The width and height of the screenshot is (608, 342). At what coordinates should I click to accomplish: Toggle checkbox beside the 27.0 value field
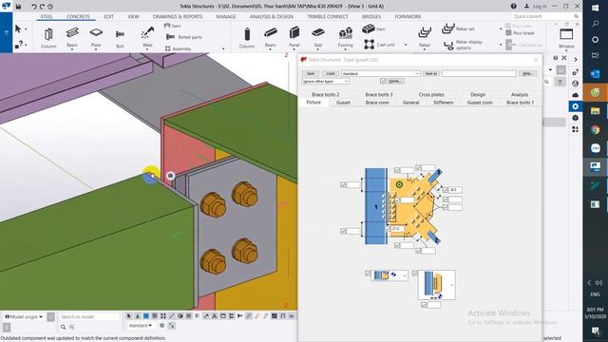[389, 229]
